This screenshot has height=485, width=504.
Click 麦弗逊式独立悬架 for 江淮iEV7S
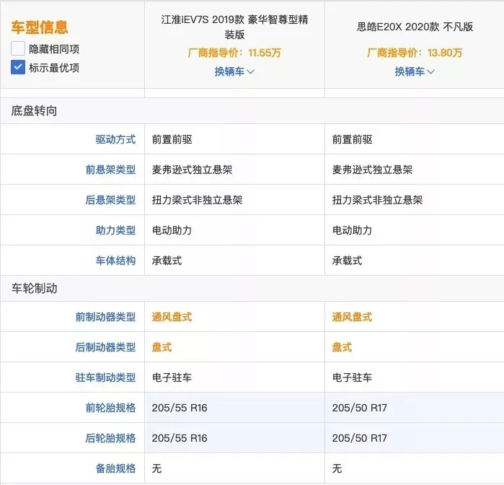tap(192, 170)
